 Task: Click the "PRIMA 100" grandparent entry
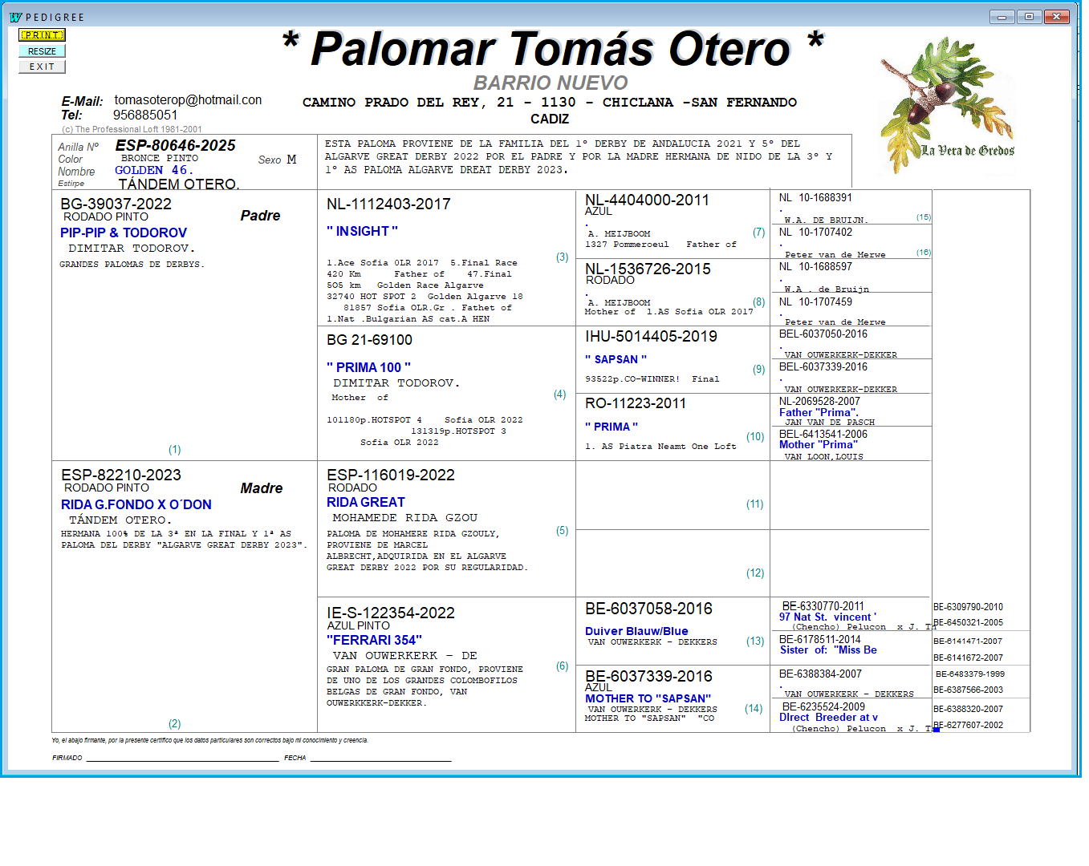(x=368, y=367)
